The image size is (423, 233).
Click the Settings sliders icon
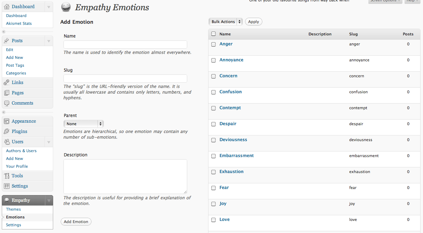(7, 186)
